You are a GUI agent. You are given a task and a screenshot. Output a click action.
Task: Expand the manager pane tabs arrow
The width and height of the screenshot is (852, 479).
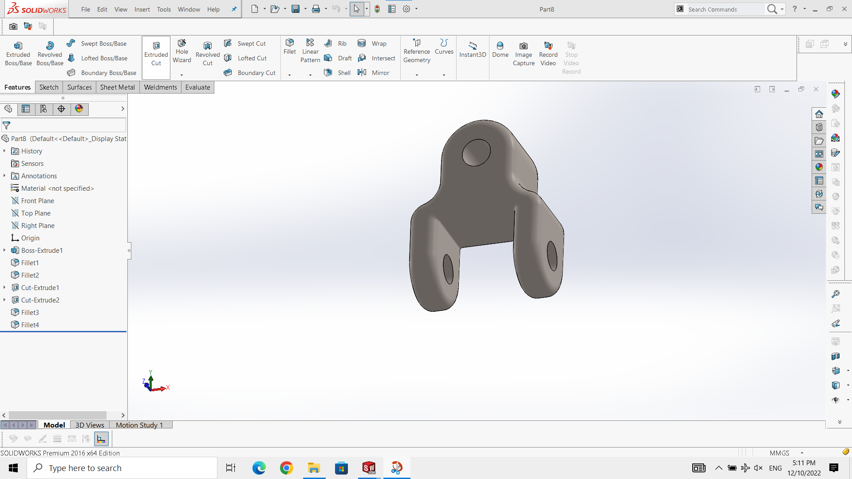122,109
